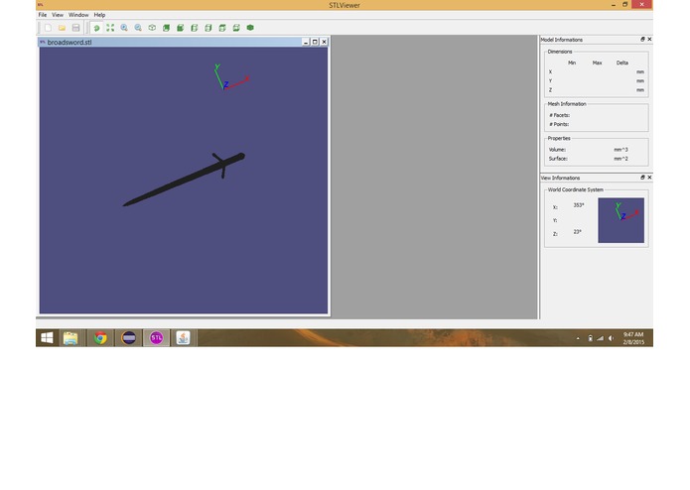Click the 'Max' column header
690x490 pixels.
pos(597,62)
